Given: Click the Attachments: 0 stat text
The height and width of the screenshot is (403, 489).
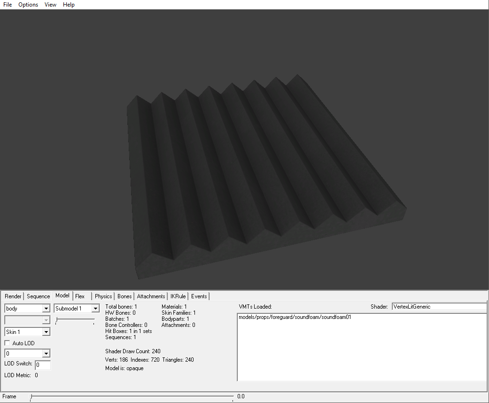Looking at the screenshot, I should pos(179,325).
